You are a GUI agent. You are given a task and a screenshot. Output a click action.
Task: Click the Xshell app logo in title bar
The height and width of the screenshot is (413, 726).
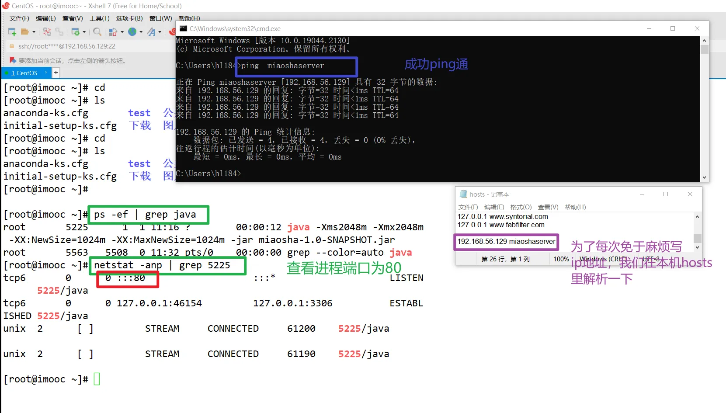(6, 6)
